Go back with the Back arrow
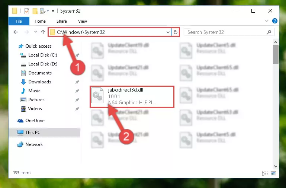Viewport: 286px width, 188px height. [16, 32]
